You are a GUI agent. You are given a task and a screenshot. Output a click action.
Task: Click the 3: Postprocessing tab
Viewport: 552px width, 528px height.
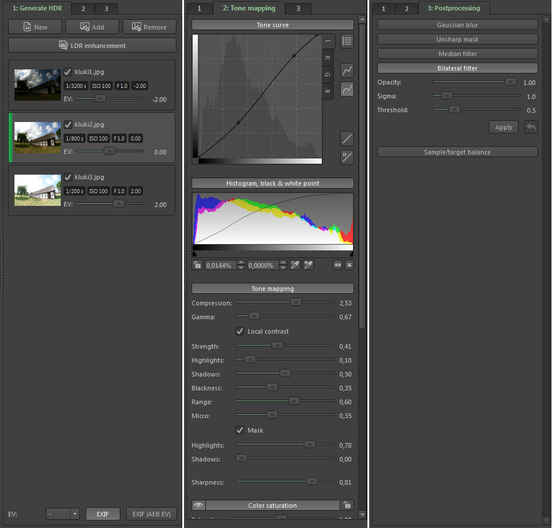click(x=454, y=8)
